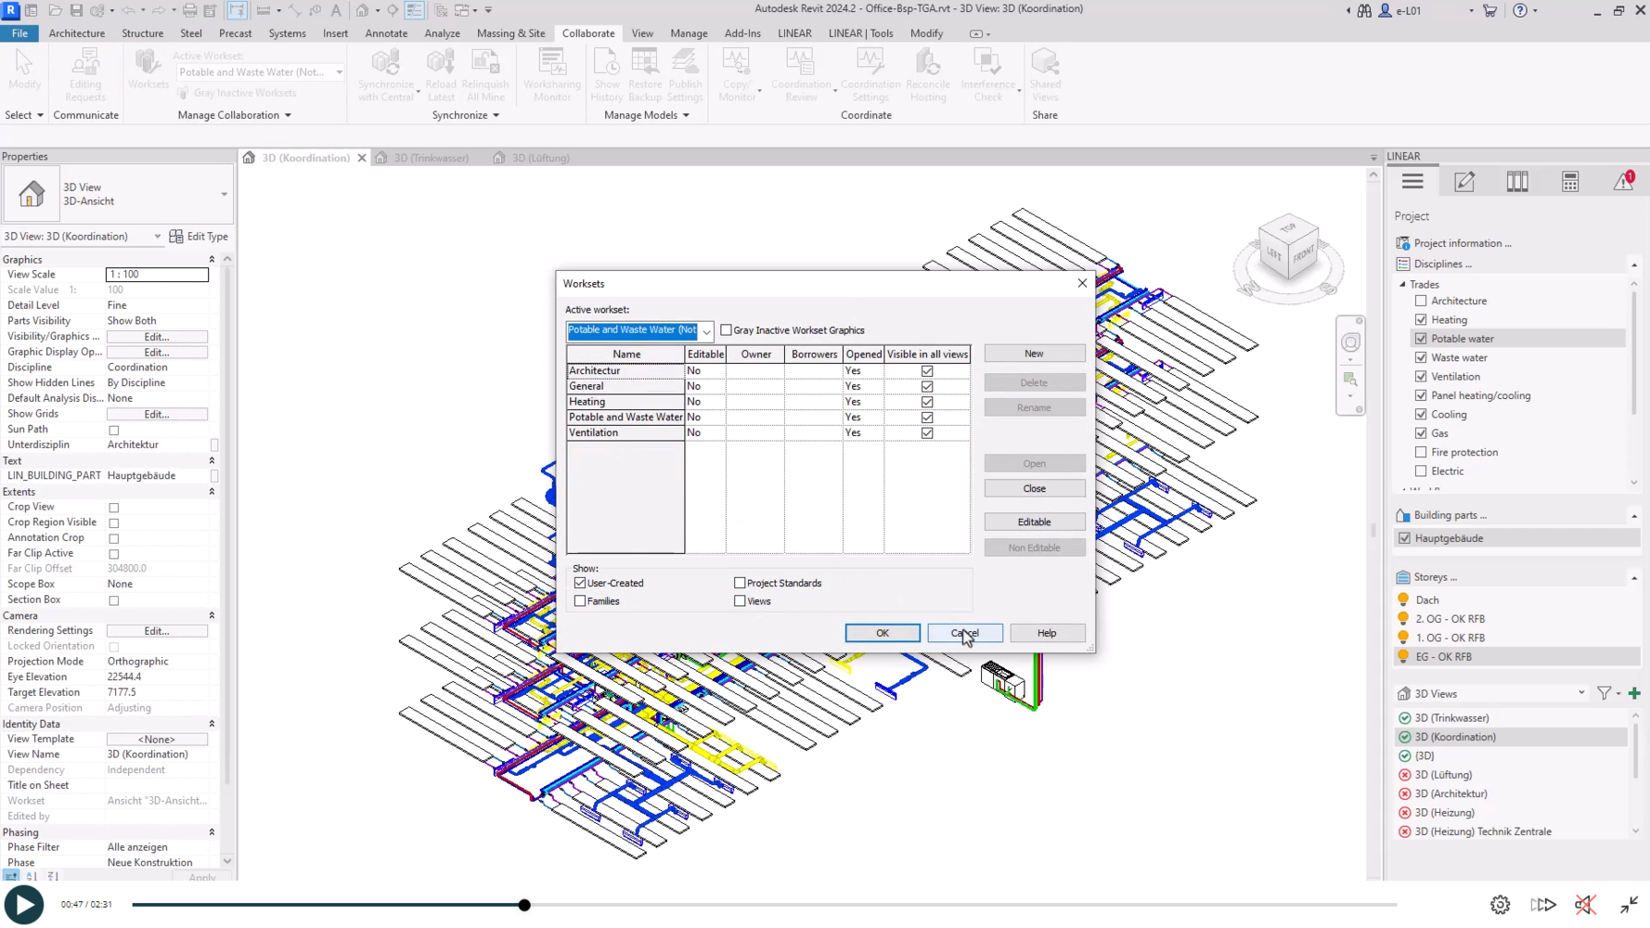Switch to the Annotate ribbon tab
1650x928 pixels.
point(386,33)
